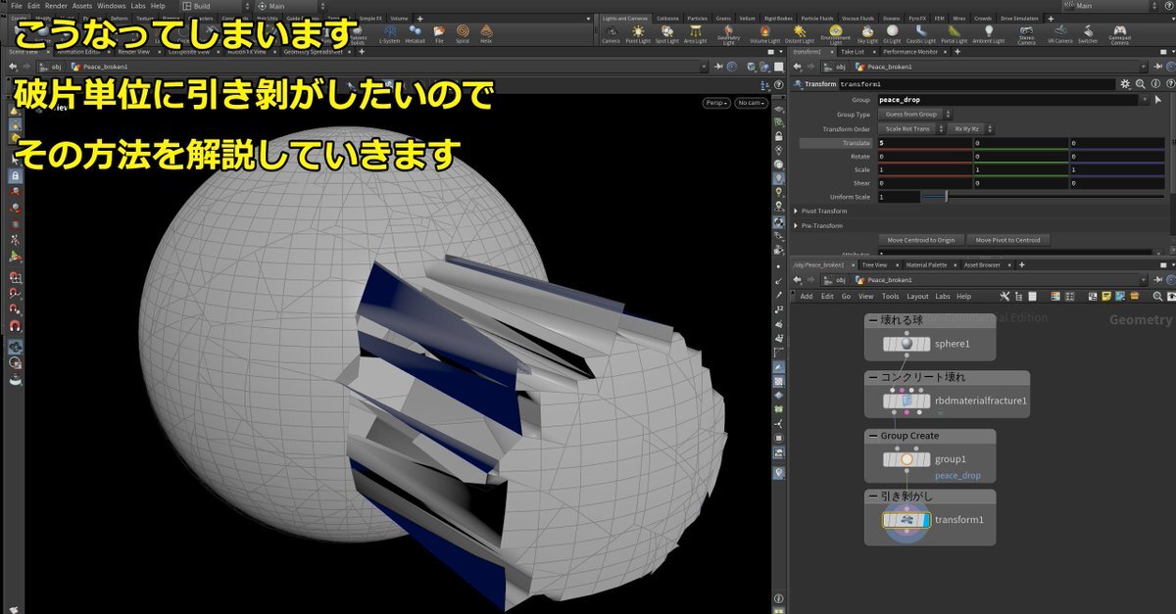1176x614 pixels.
Task: Minimize the コンクリート壊れ network box
Action: pos(873,377)
